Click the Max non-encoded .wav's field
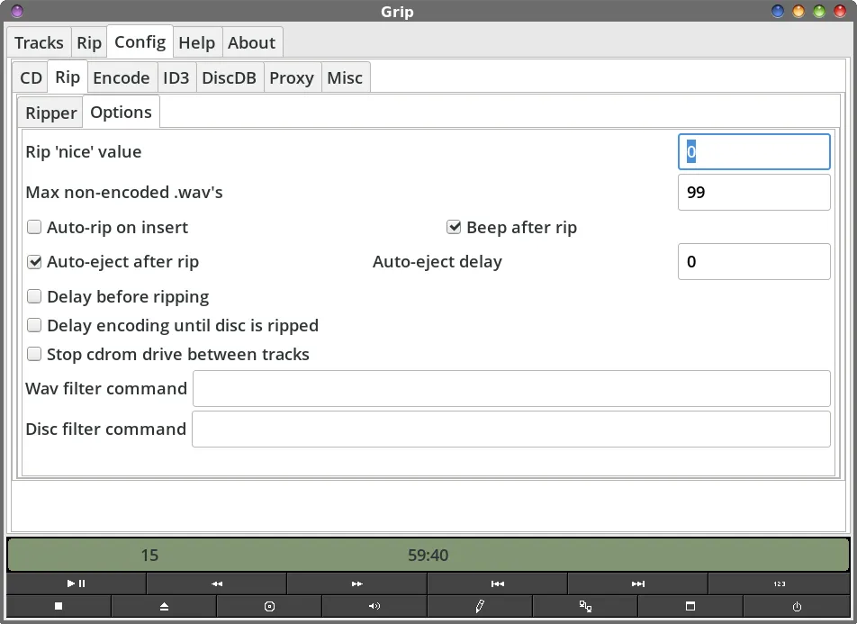857x624 pixels. tap(753, 192)
